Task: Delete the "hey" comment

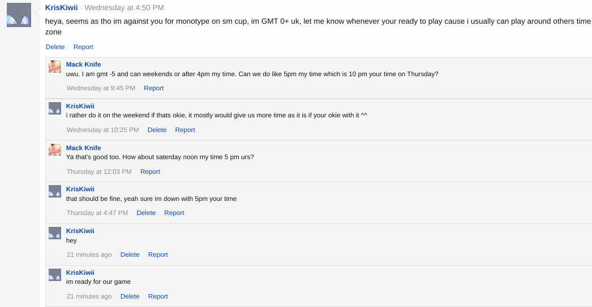Action: tap(130, 255)
